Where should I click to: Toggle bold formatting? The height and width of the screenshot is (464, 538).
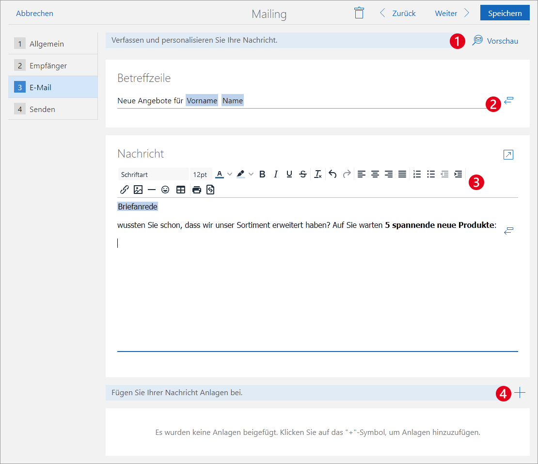point(262,174)
